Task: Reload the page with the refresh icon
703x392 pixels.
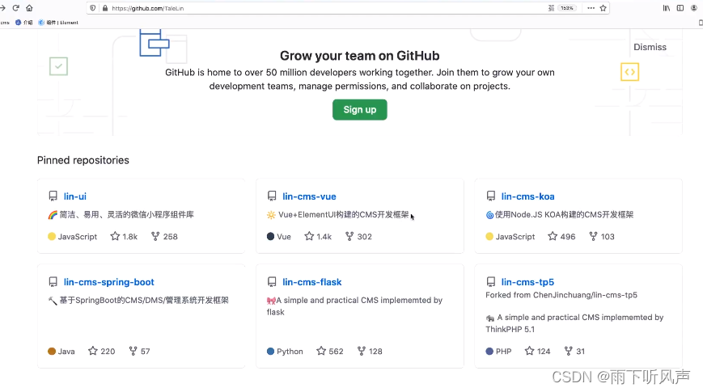Action: [15, 8]
